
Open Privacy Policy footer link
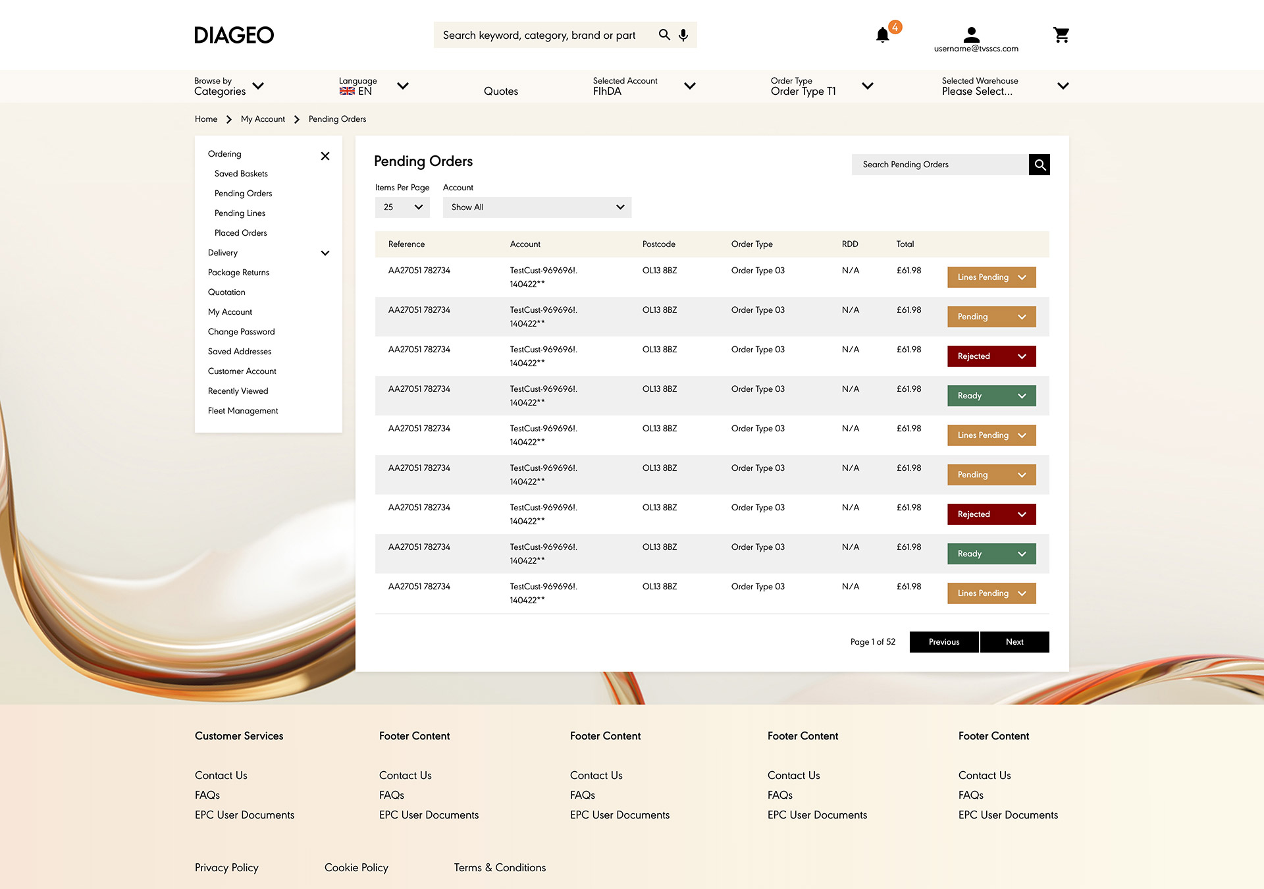pos(226,868)
